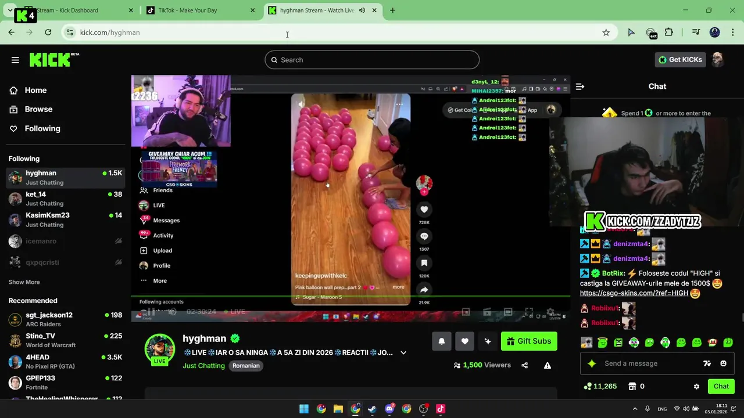This screenshot has height=418, width=744.
Task: Open recommended channel GPEP133
Action: pos(65,382)
